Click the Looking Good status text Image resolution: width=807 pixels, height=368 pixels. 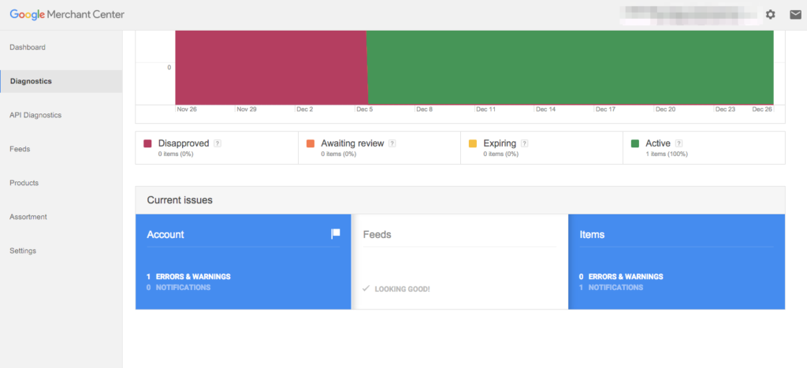point(402,289)
